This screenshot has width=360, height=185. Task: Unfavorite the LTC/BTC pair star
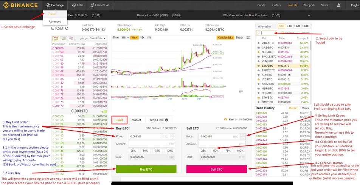(259, 79)
